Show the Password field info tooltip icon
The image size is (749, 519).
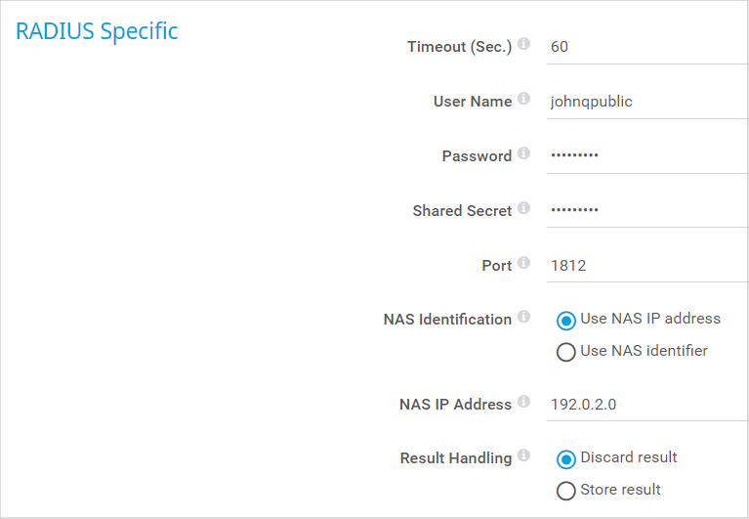click(x=523, y=152)
